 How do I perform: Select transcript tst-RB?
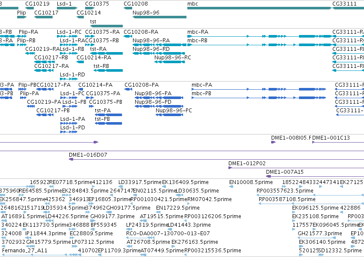108,70
